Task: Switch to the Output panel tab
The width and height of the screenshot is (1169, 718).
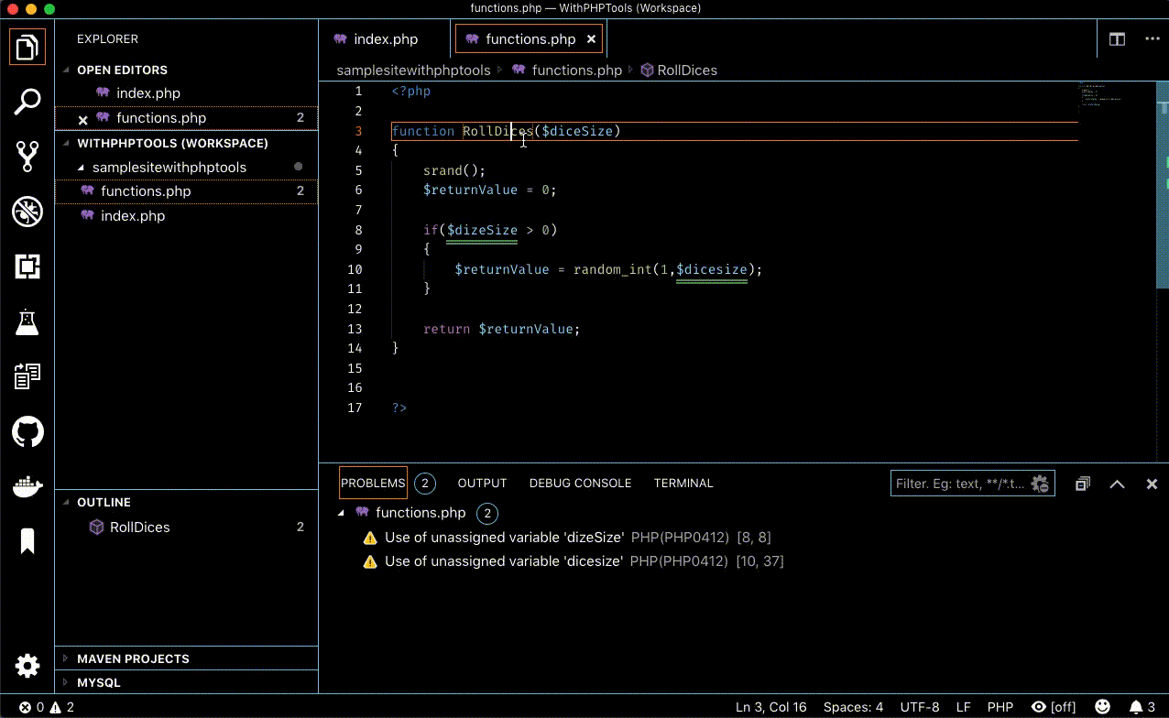Action: tap(482, 483)
